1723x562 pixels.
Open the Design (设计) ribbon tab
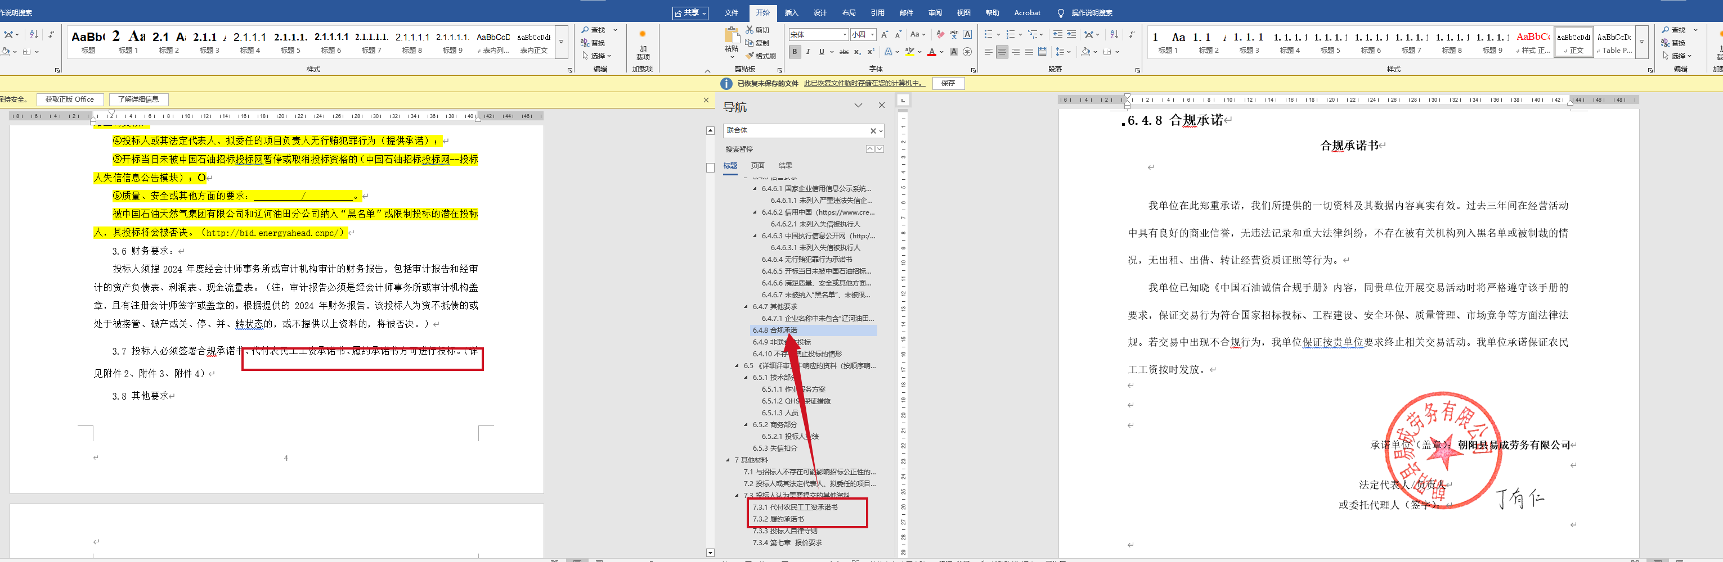pyautogui.click(x=820, y=13)
